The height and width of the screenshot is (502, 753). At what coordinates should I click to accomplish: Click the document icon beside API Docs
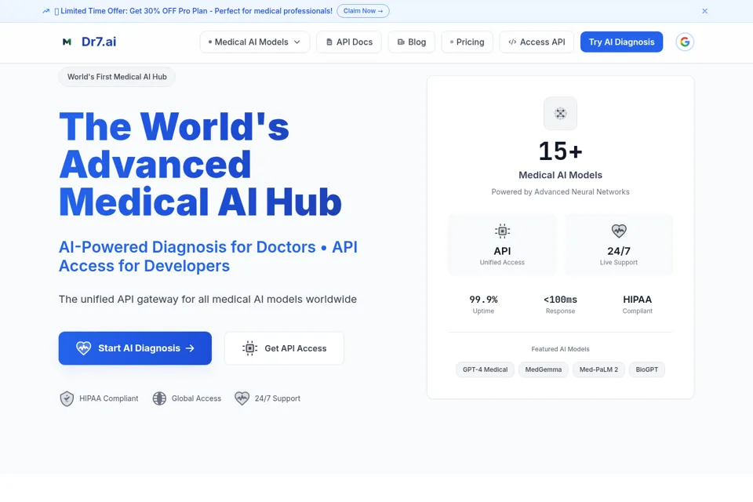point(329,42)
